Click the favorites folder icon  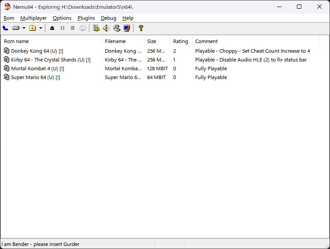tap(33, 28)
